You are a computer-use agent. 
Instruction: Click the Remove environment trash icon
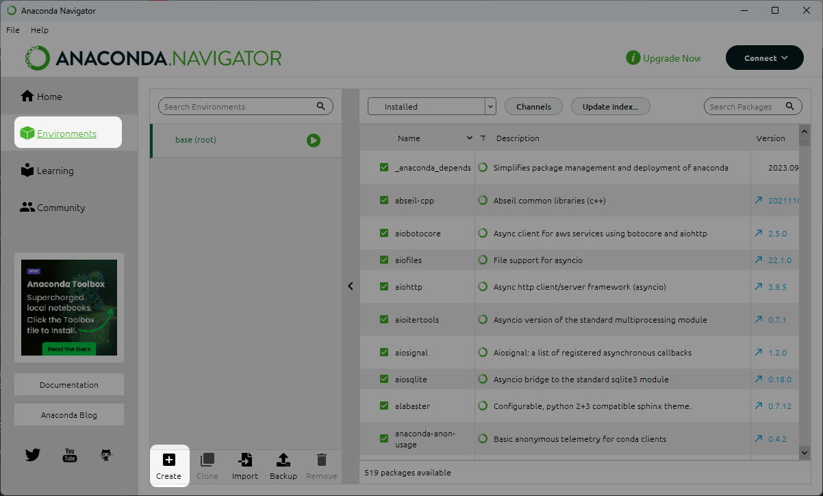tap(321, 460)
